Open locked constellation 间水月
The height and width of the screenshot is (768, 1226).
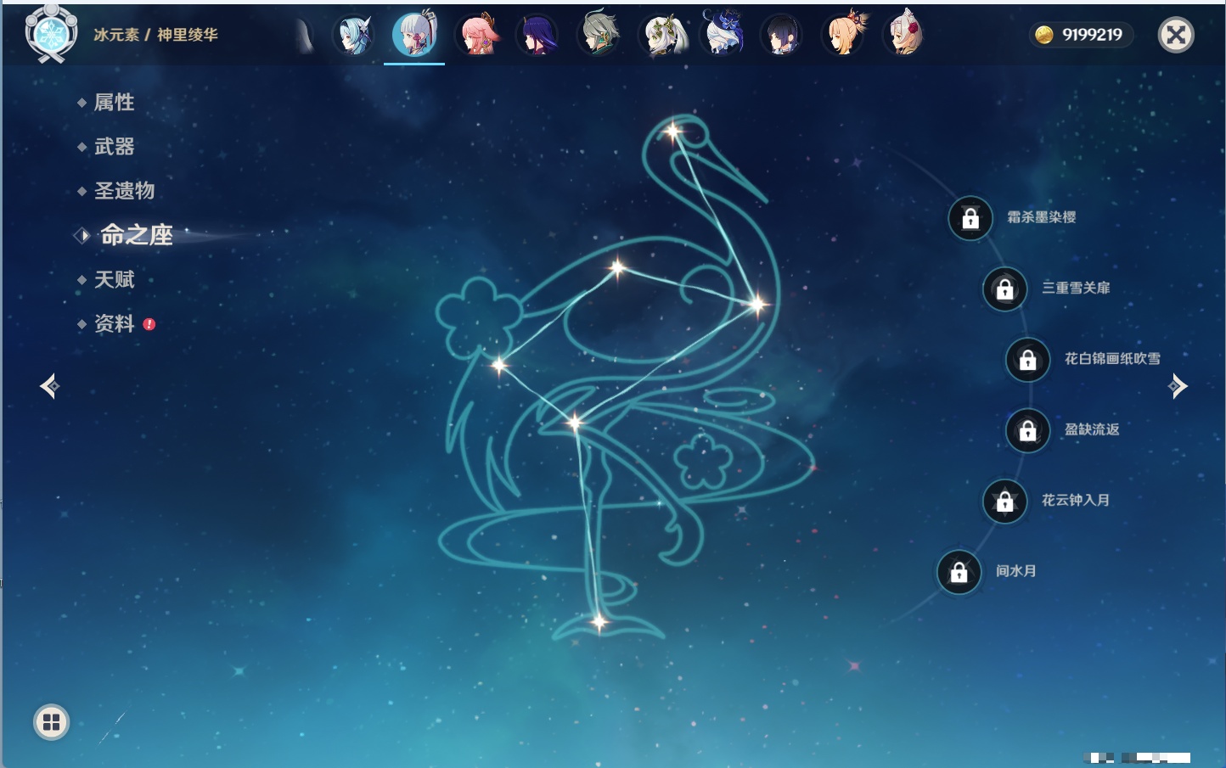pyautogui.click(x=959, y=572)
